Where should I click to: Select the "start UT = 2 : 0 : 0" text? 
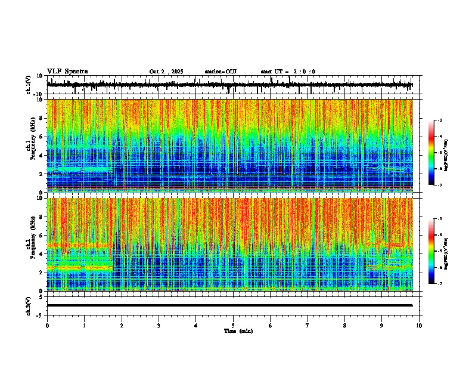pos(288,72)
